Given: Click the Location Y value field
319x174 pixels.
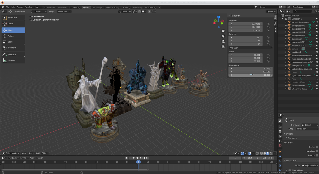Looking at the screenshot, I should [x=245, y=27].
